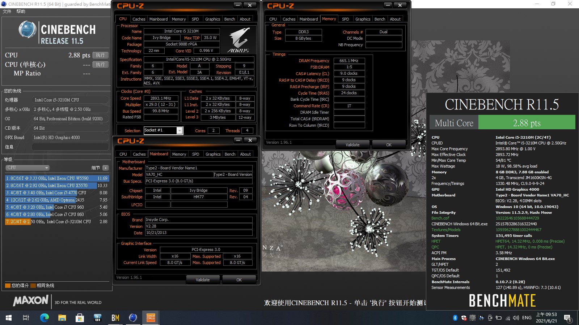Click the MAXON logo
This screenshot has height=325, width=579.
point(31,300)
